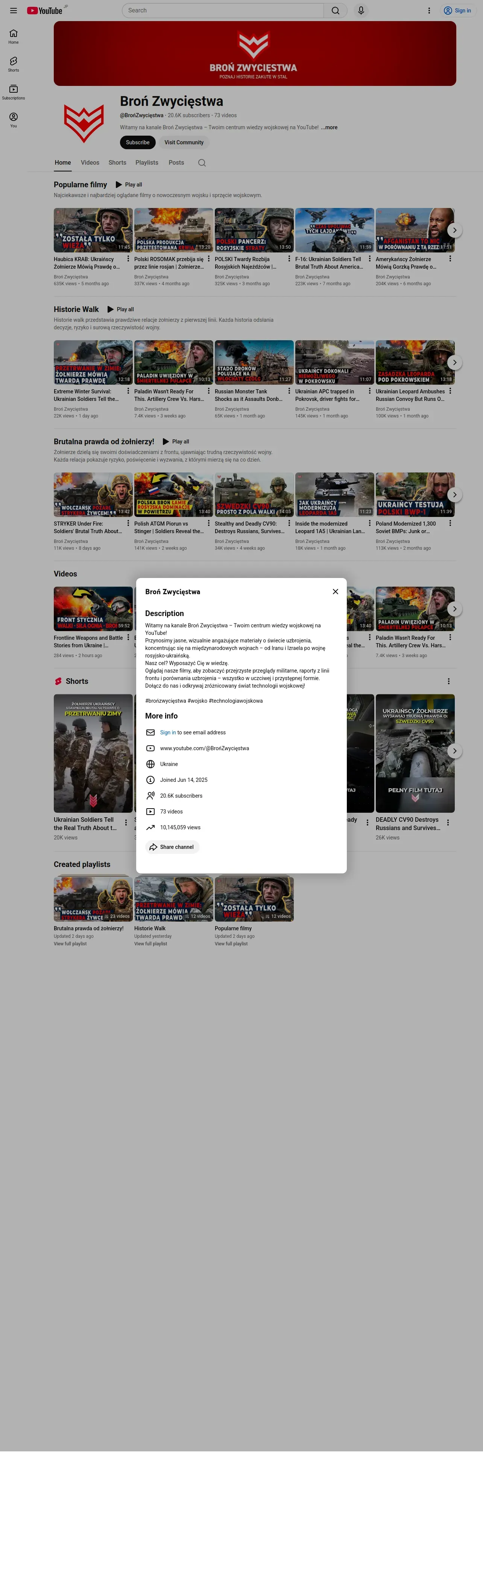Open Ukrainian Soldiers Tell short thumbnail
This screenshot has height=1584, width=483.
93,753
